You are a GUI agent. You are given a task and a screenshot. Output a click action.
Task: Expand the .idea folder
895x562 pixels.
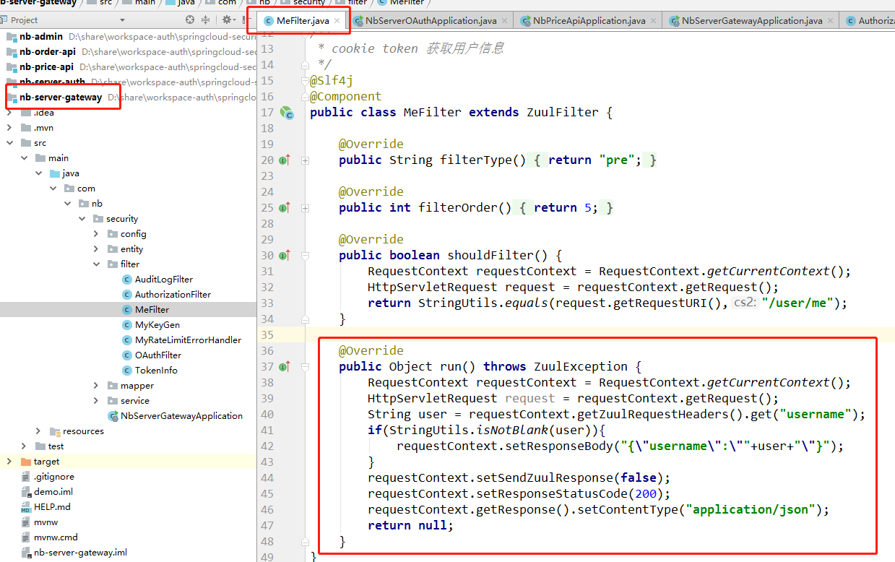[x=9, y=113]
